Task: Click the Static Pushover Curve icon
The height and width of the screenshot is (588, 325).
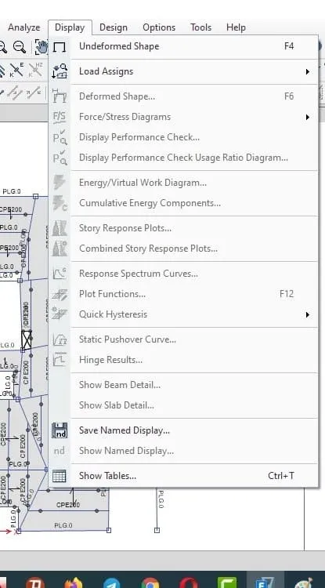Action: (60, 339)
